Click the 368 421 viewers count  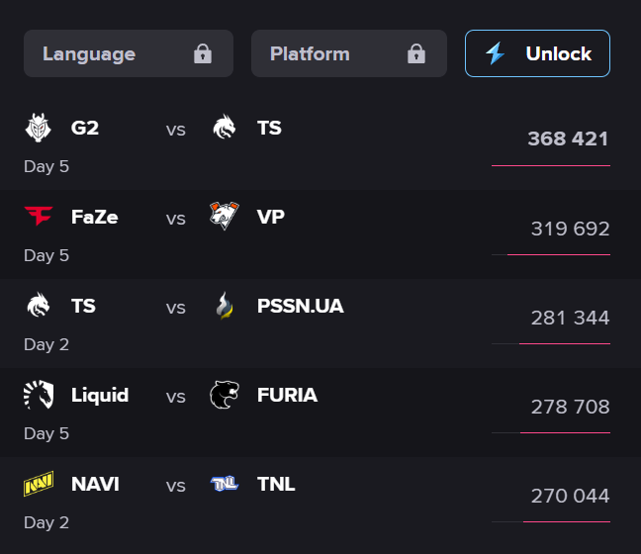568,139
